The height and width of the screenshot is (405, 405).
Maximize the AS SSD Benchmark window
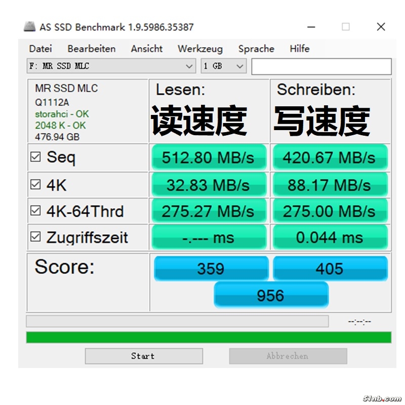[x=346, y=27]
